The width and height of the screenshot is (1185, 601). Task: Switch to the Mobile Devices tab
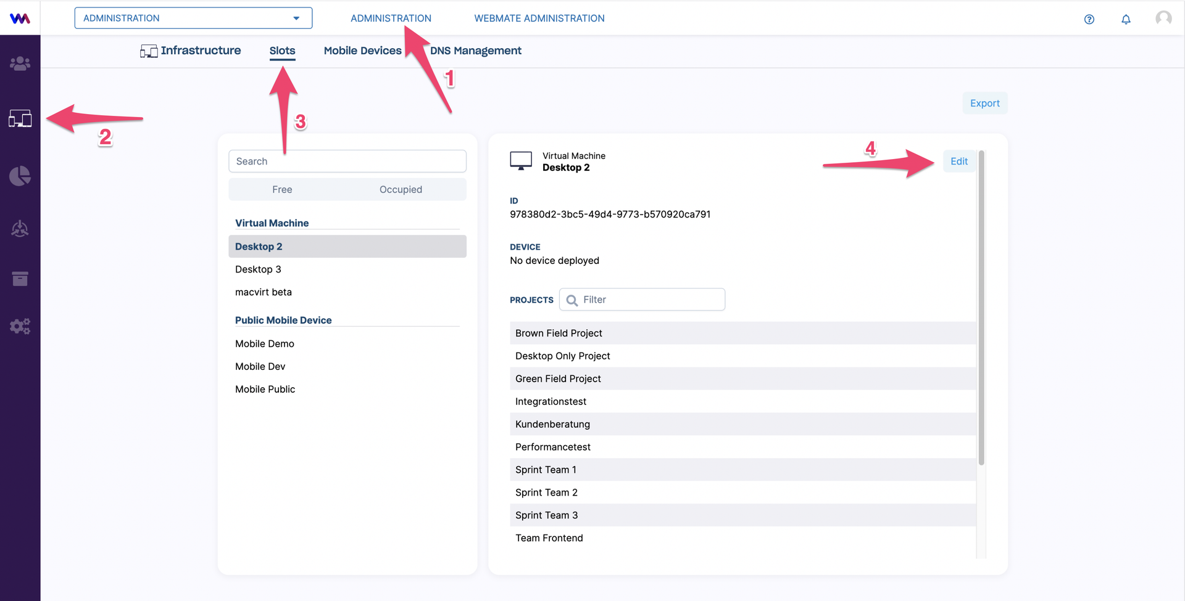[x=362, y=51]
